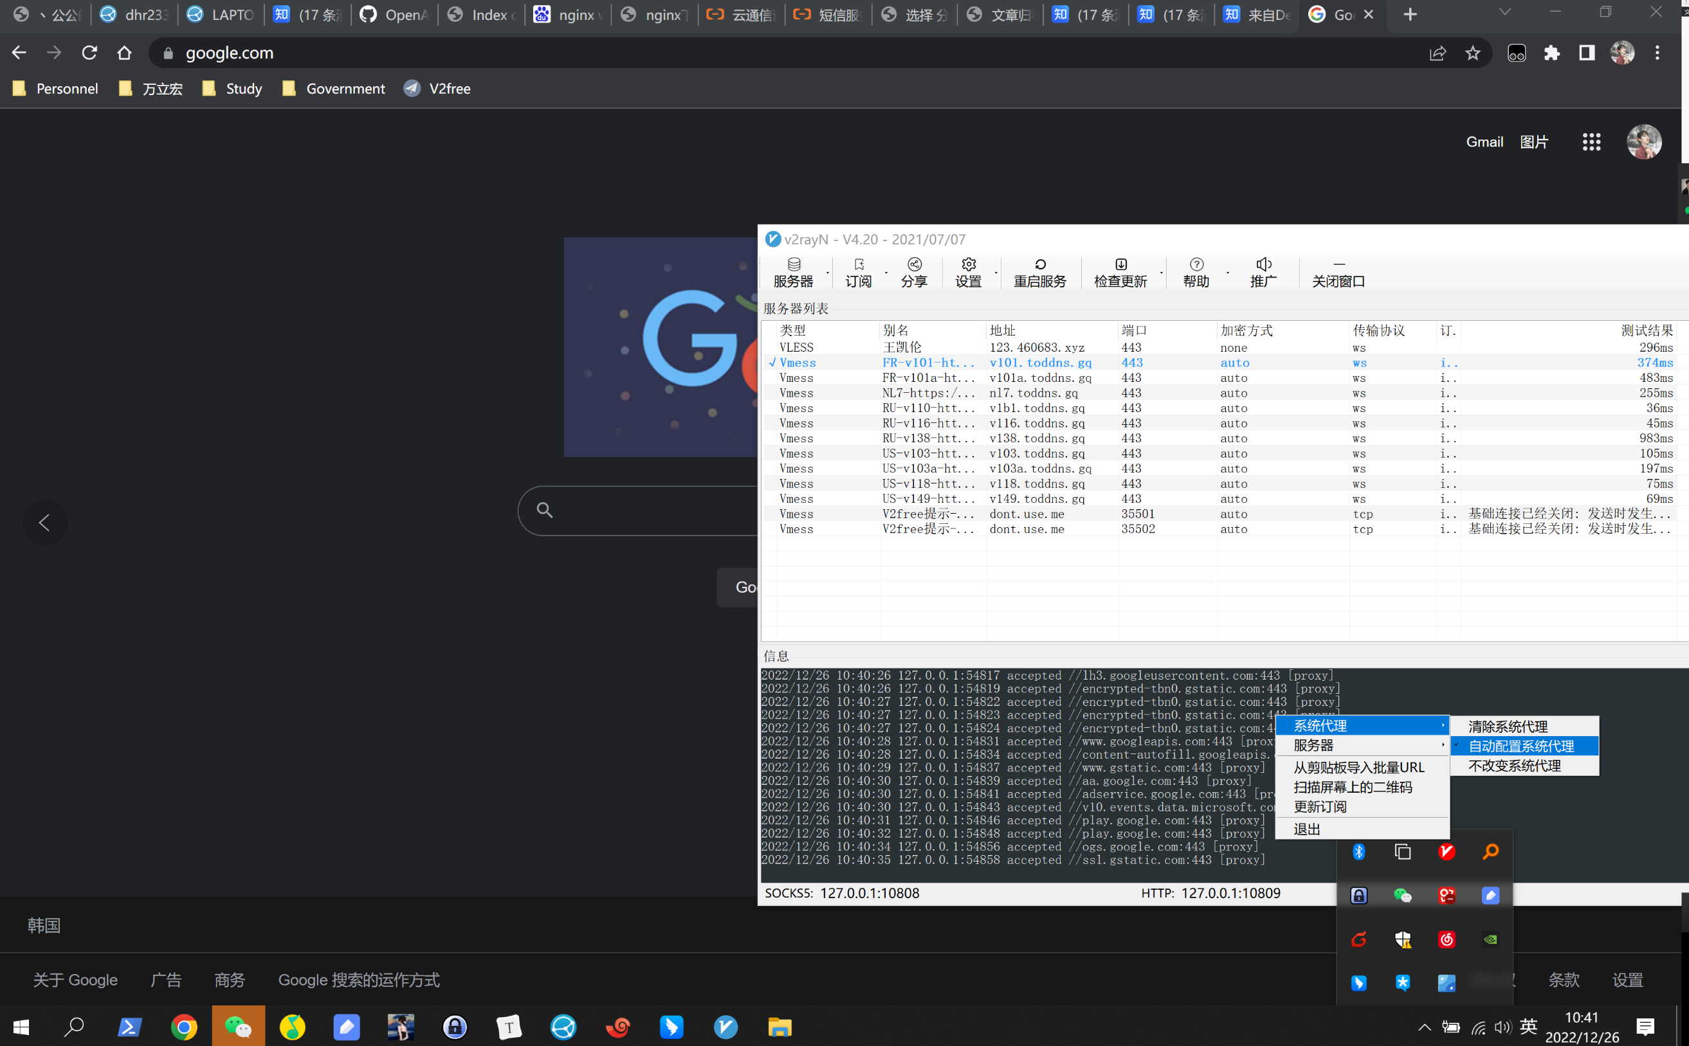
Task: Open Google apps grid icon
Action: 1591,142
